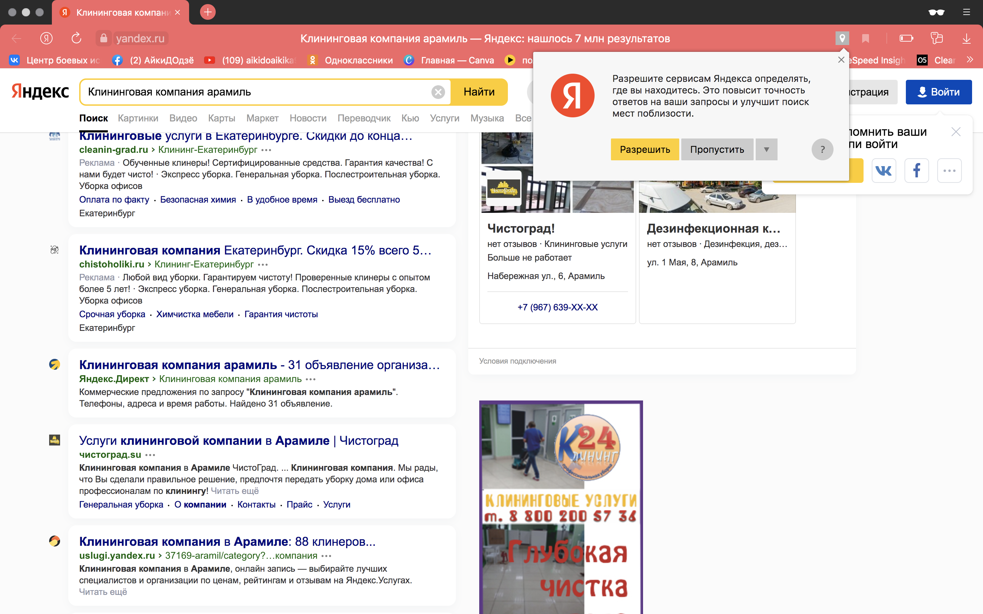
Task: Show more login options ellipsis button
Action: (x=949, y=171)
